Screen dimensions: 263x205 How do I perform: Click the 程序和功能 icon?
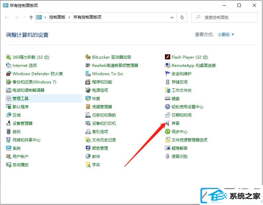[x=88, y=82]
